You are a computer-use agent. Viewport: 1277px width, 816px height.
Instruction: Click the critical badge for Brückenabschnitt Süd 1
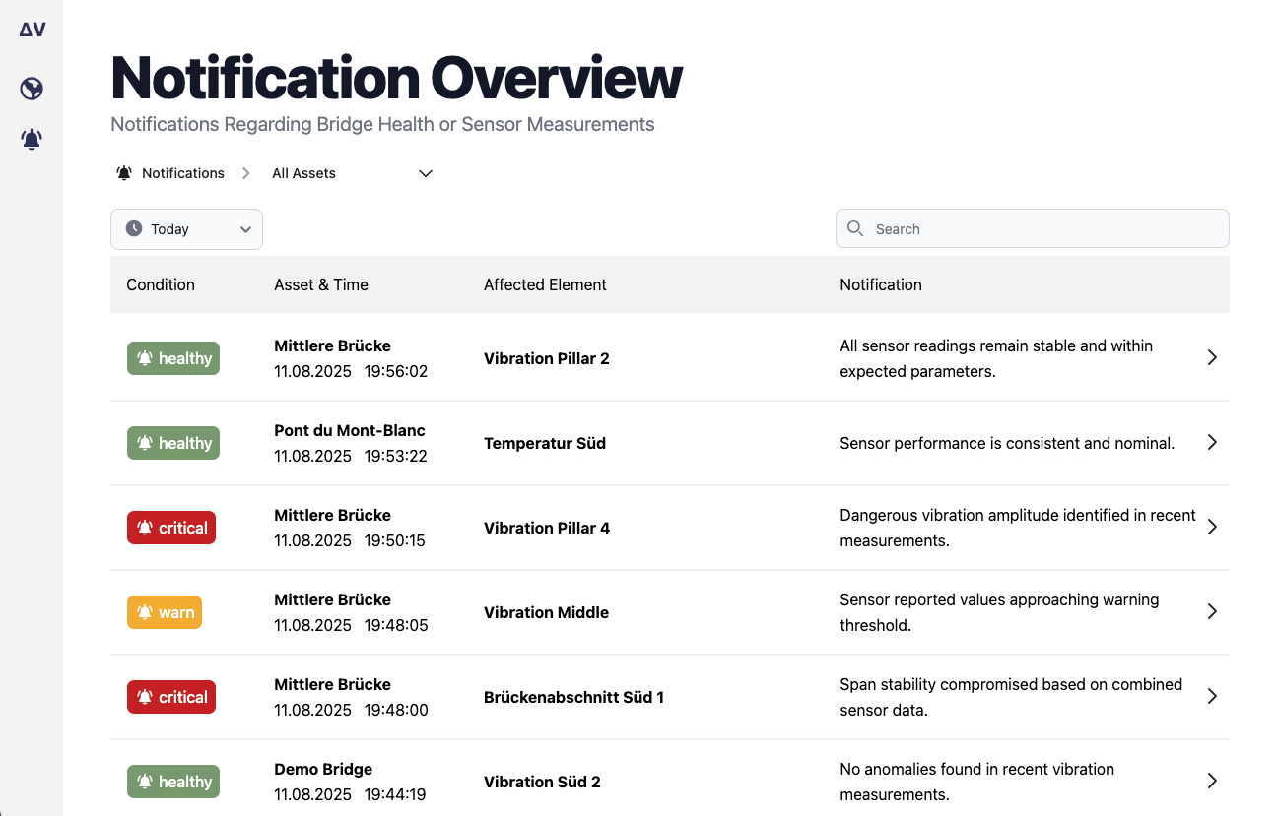coord(171,697)
